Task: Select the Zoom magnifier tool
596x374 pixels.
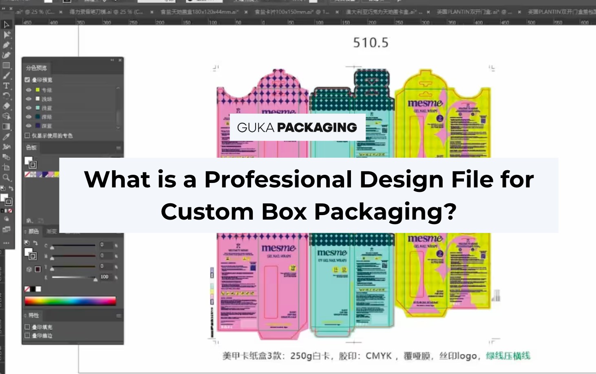Action: click(7, 178)
